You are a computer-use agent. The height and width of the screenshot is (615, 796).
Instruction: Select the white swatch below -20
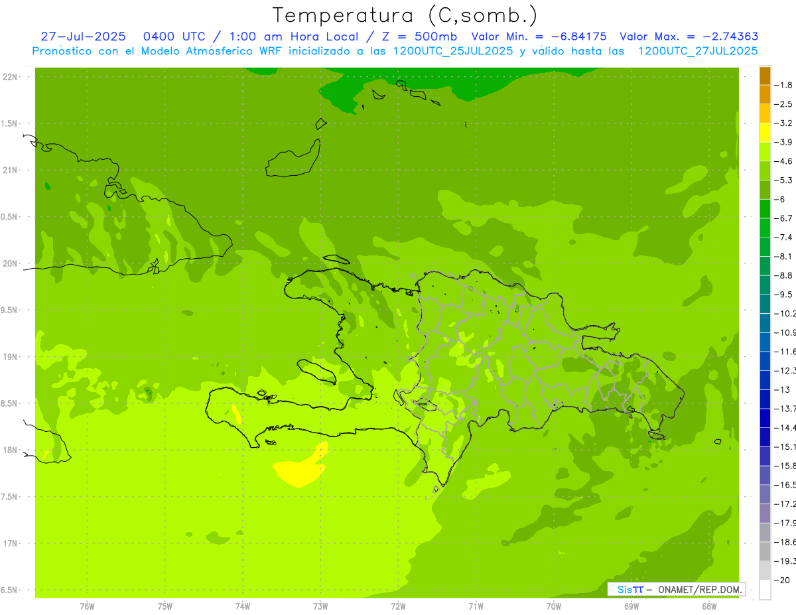point(765,590)
